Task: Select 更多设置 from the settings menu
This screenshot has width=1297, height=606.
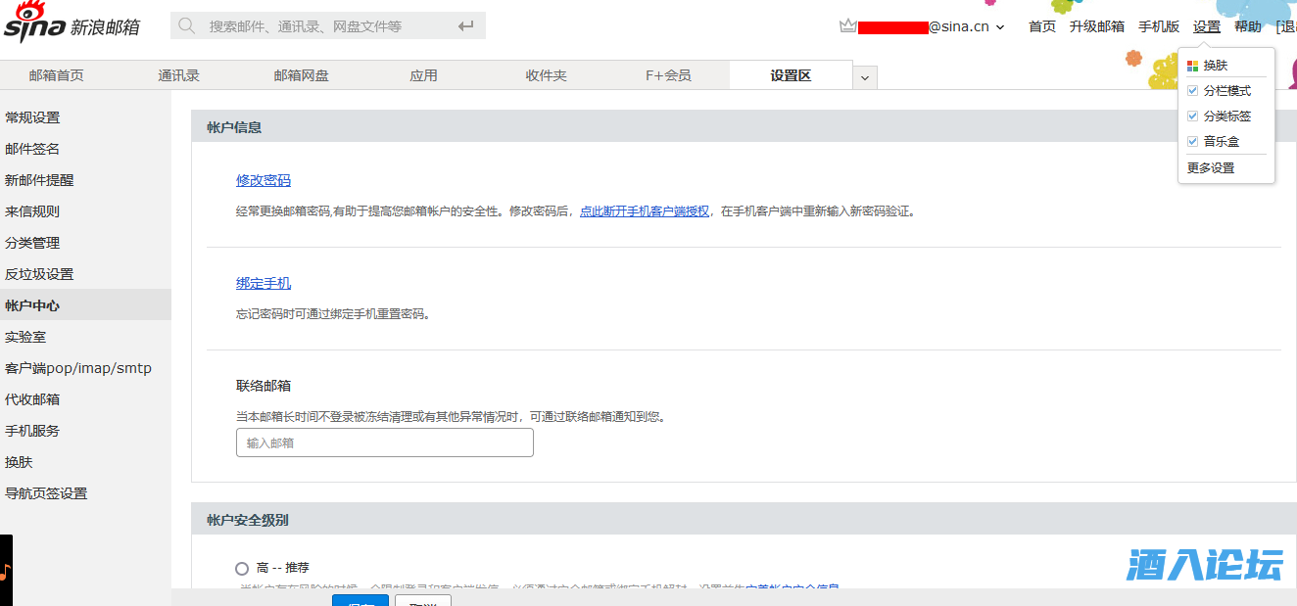Action: (1211, 168)
